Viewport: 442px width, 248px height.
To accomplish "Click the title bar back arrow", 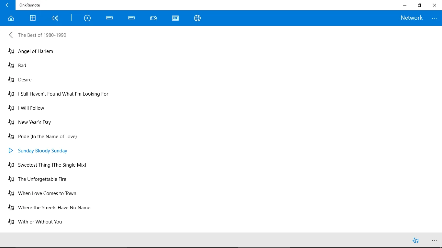I will click(x=8, y=5).
